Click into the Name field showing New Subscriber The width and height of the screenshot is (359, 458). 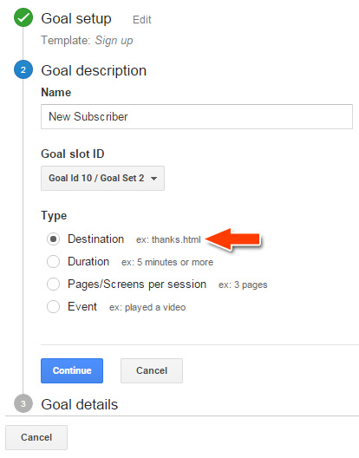(197, 116)
